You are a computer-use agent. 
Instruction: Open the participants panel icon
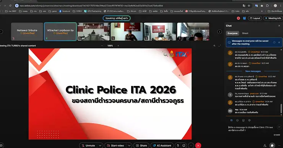(265, 145)
